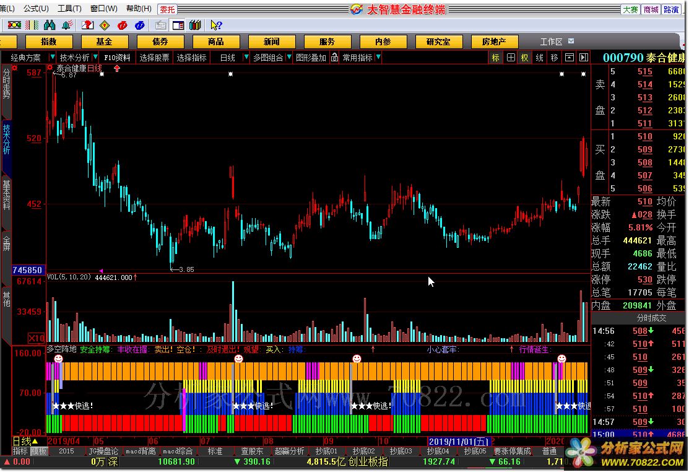The image size is (689, 472).
Task: Switch to 指标 mode at bottom left
Action: (x=20, y=451)
